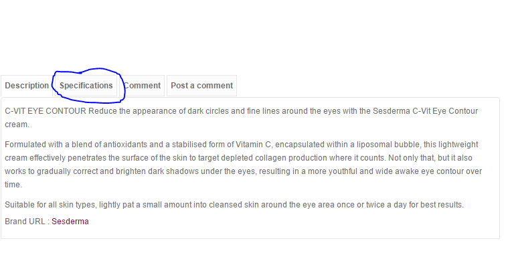Open the Post a comment tab
This screenshot has height=253, width=506.
click(x=201, y=86)
